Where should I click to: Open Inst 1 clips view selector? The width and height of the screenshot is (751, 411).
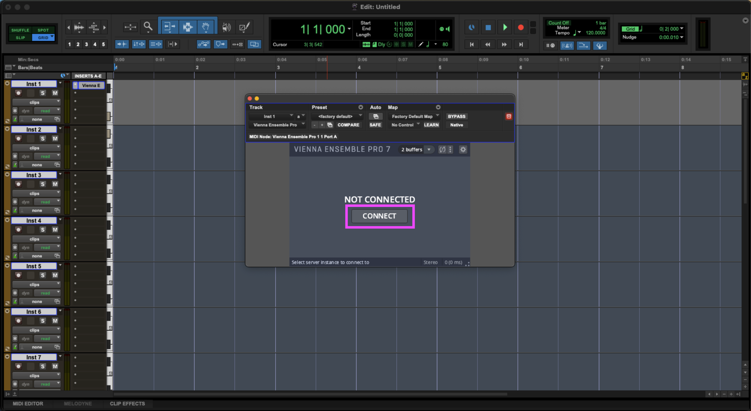pyautogui.click(x=36, y=102)
